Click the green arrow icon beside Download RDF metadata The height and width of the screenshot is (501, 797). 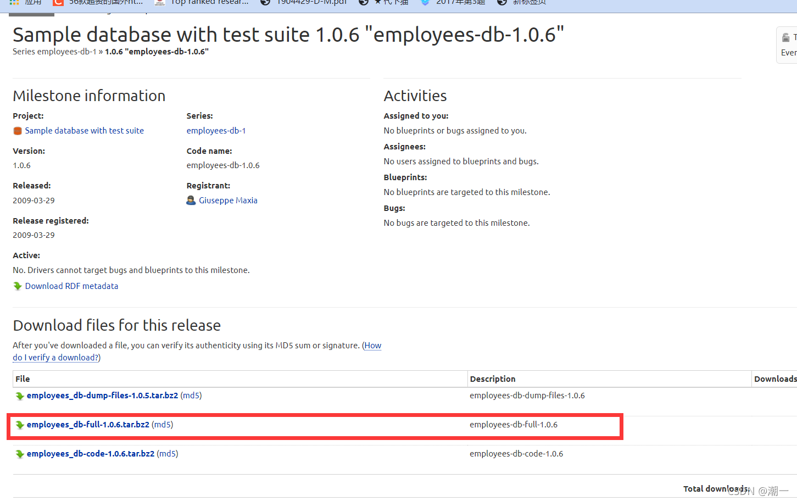click(18, 286)
